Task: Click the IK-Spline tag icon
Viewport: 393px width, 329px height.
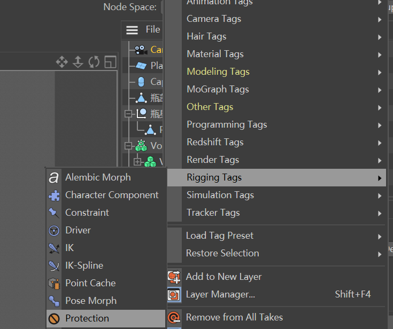Action: pyautogui.click(x=54, y=265)
